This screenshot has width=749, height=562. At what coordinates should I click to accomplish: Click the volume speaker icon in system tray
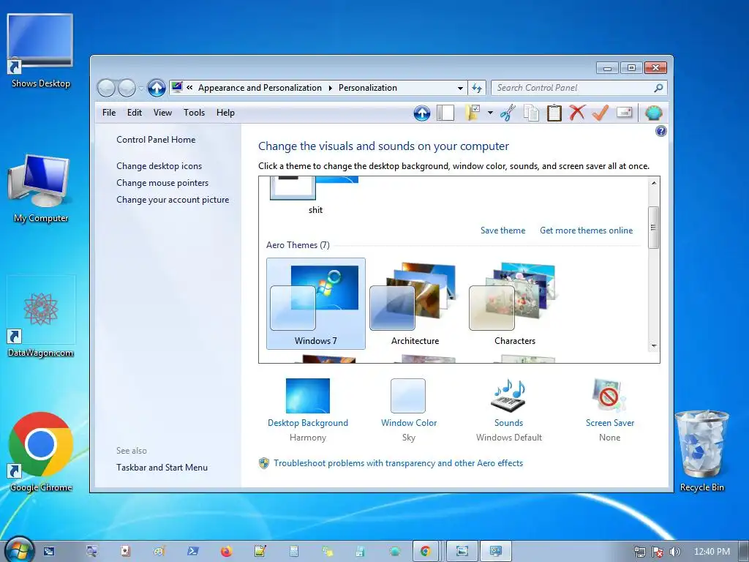[x=674, y=552]
